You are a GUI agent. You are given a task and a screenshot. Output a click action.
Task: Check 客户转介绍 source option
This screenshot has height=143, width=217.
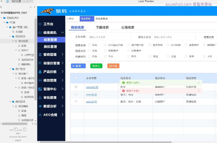point(129,45)
